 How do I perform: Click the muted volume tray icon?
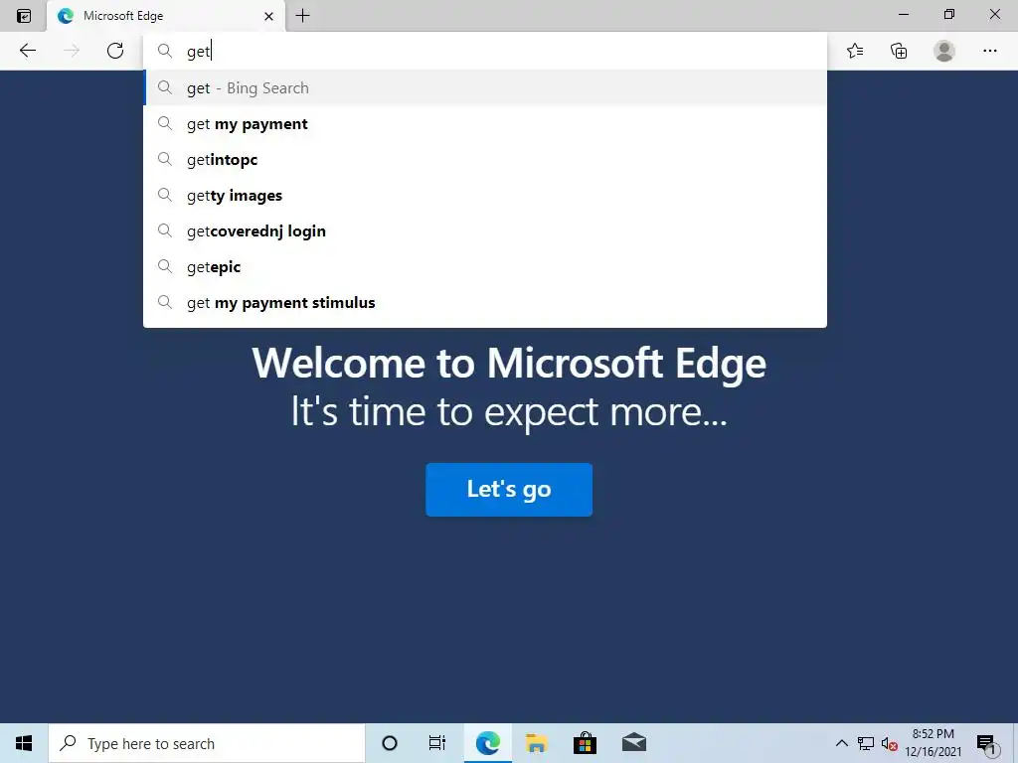coord(890,744)
